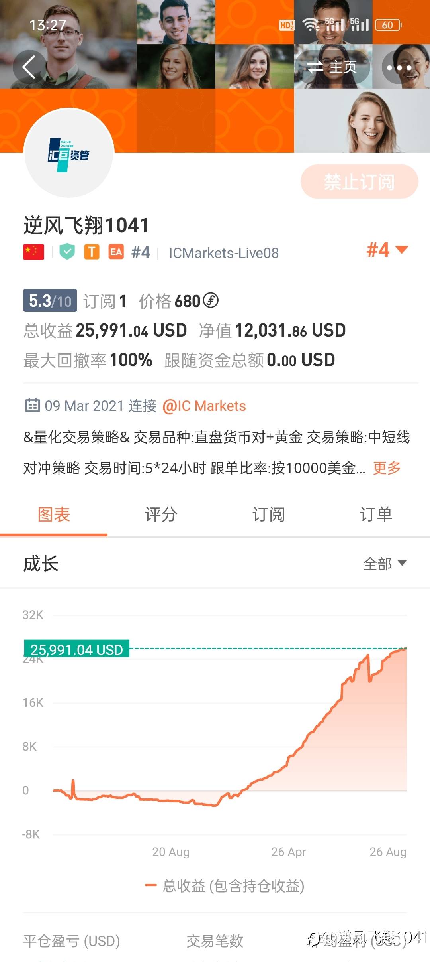The width and height of the screenshot is (430, 962).
Task: Tap the 汇巨资管 profile avatar
Action: (69, 154)
